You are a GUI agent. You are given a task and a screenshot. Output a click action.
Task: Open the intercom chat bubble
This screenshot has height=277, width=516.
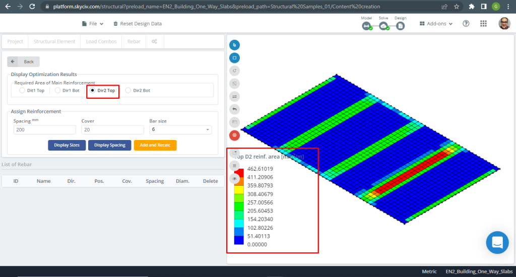tap(497, 243)
